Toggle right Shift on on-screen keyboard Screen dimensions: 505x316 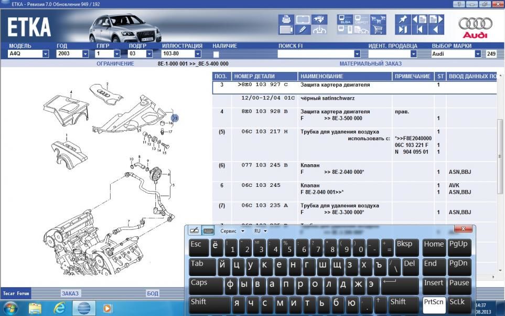[403, 304]
